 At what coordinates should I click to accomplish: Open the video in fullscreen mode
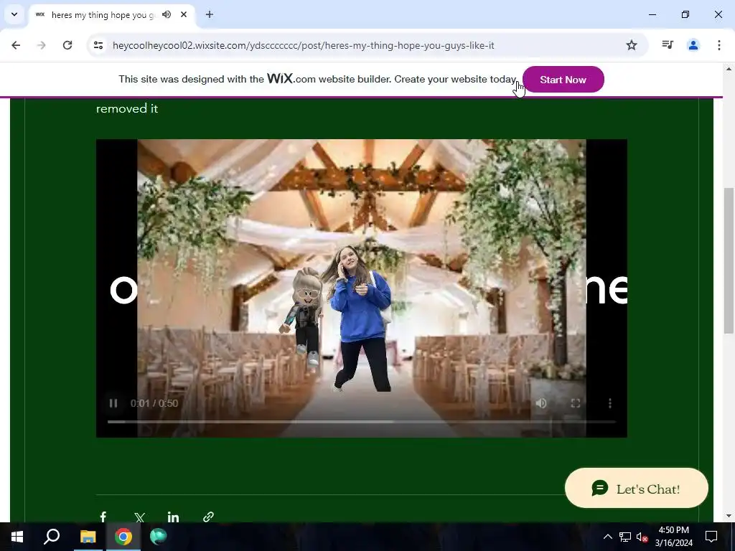(576, 403)
